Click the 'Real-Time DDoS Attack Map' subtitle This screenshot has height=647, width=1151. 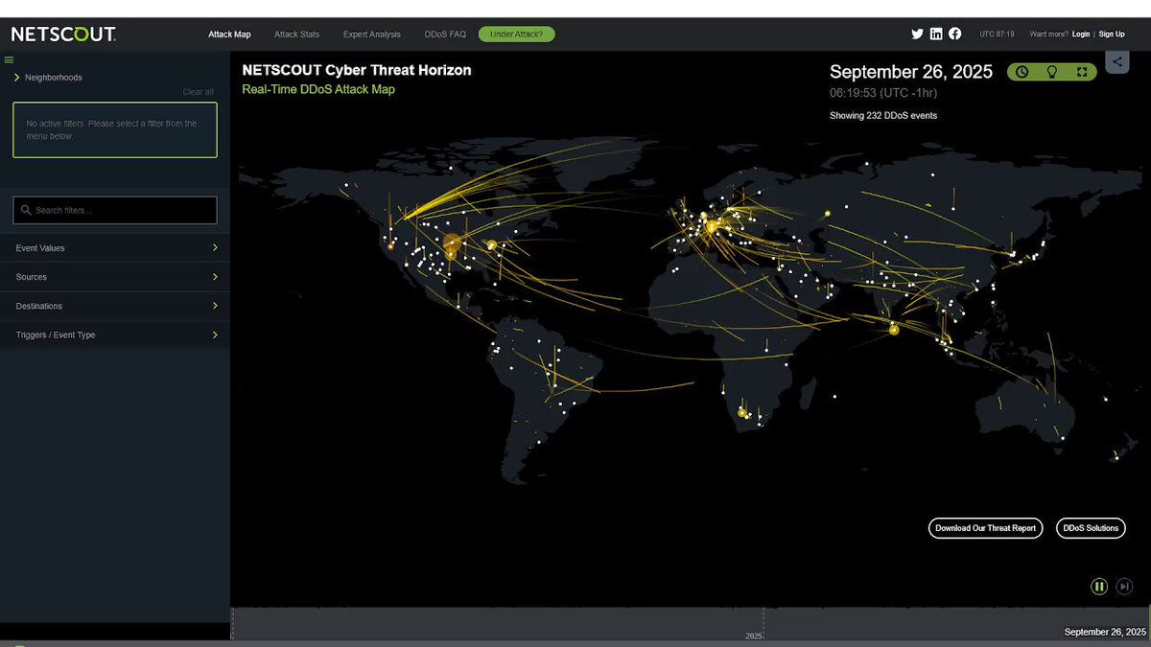(318, 89)
